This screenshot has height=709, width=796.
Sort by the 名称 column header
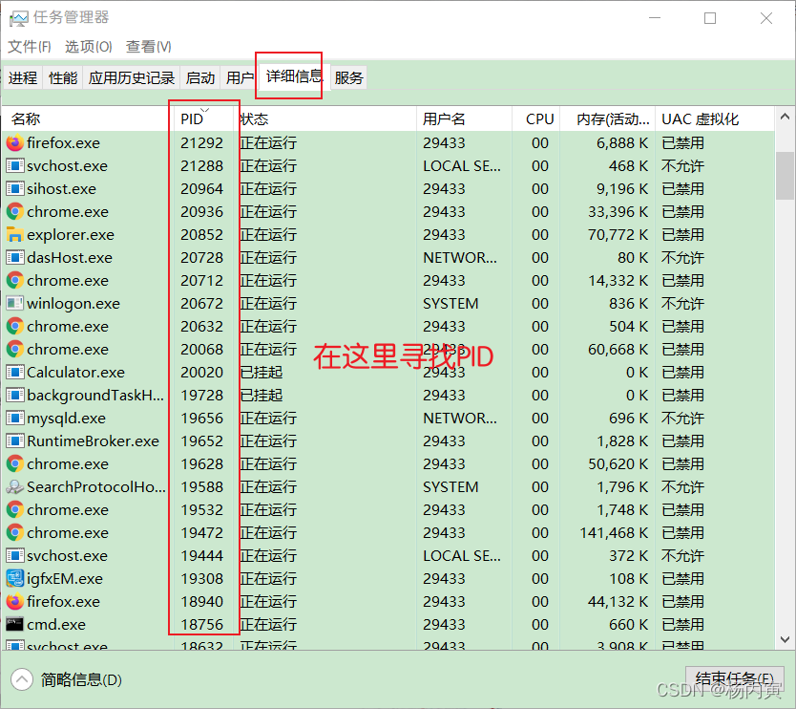click(x=86, y=118)
